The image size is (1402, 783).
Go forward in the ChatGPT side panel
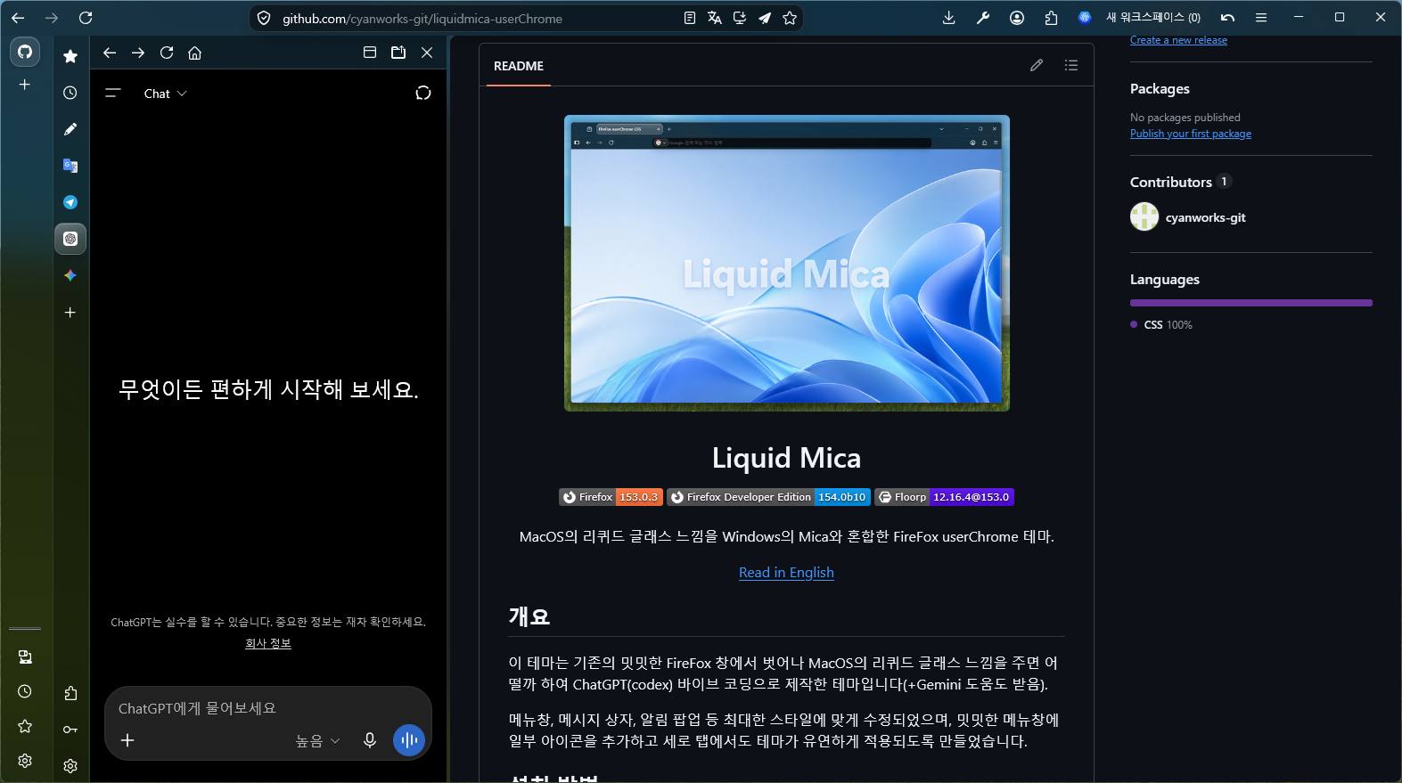point(138,53)
